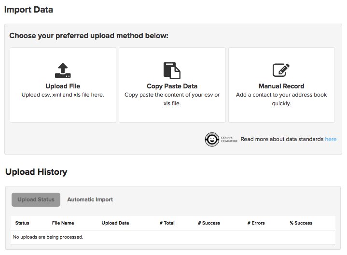This screenshot has height=255, width=347.
Task: Sort by the File Name column header
Action: coord(63,223)
